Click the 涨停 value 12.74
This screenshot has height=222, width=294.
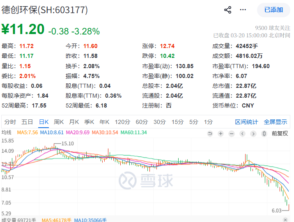(167, 46)
